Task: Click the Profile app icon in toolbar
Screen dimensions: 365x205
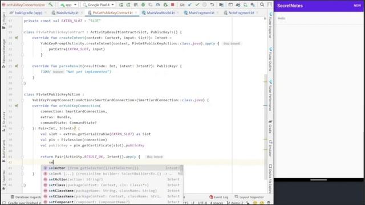Action: 158,5
